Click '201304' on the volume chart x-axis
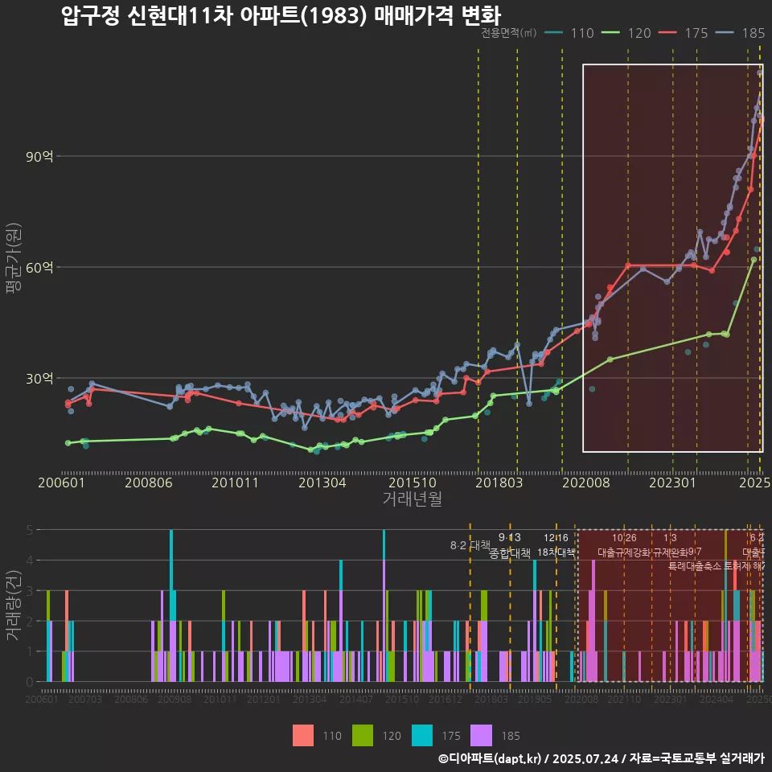 pos(310,699)
